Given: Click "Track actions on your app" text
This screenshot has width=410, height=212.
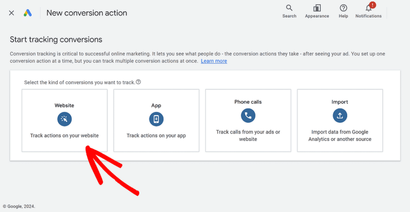Looking at the screenshot, I should click(x=156, y=135).
